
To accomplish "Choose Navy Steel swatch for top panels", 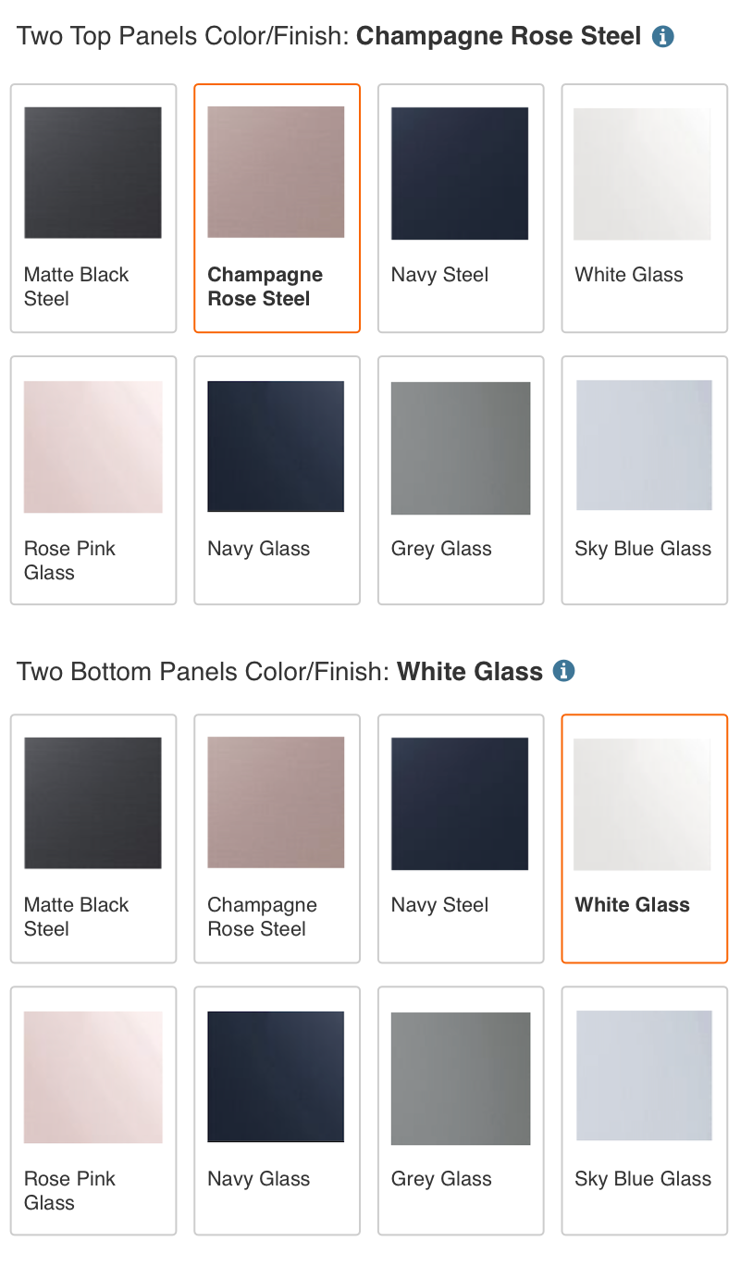I will coord(461,208).
